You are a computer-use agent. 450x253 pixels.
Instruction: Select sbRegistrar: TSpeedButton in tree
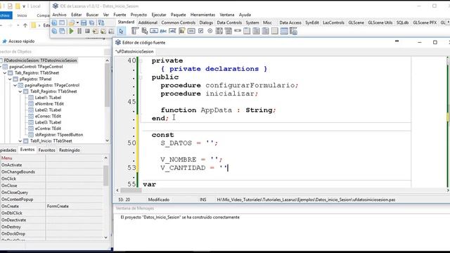click(x=59, y=135)
